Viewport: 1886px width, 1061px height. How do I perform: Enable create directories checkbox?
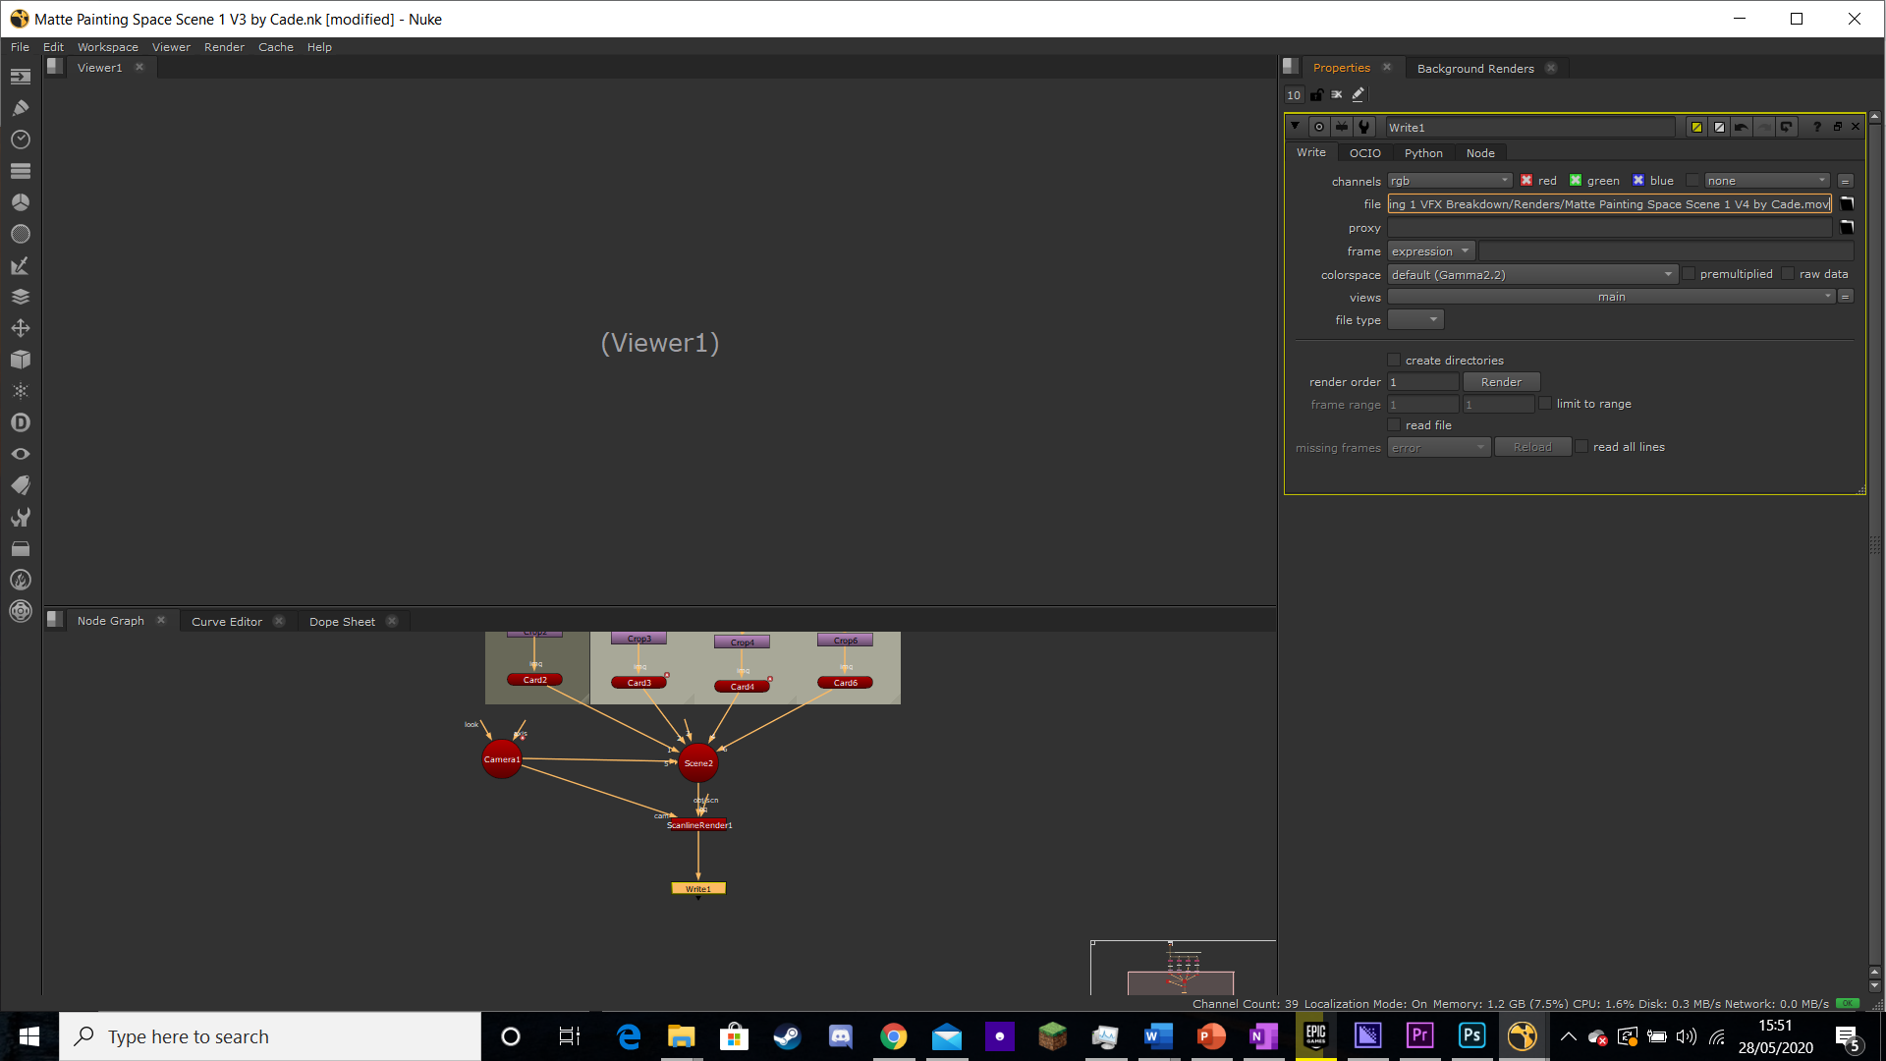coord(1394,361)
